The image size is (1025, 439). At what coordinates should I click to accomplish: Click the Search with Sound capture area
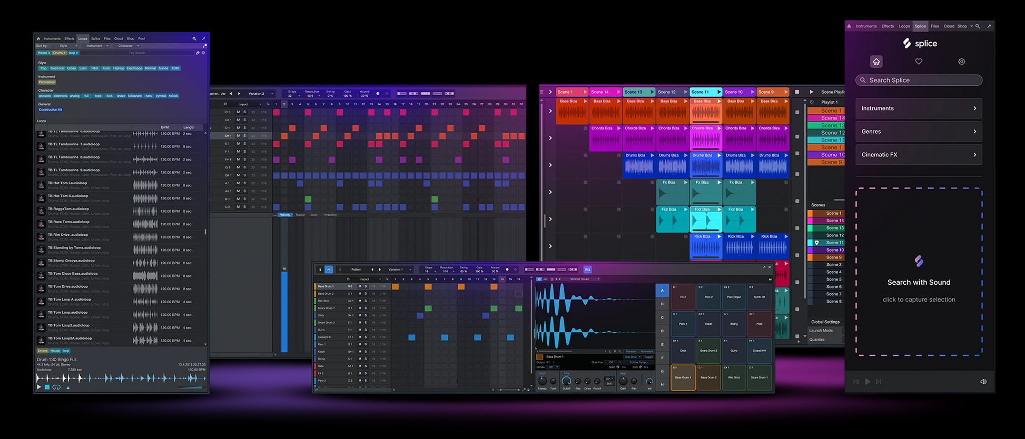pyautogui.click(x=919, y=272)
